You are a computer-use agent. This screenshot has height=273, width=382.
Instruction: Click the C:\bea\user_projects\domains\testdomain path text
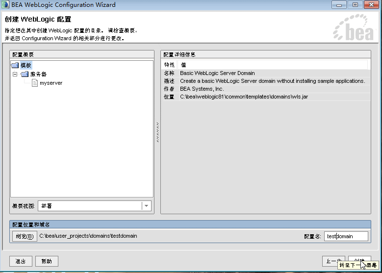click(88, 236)
